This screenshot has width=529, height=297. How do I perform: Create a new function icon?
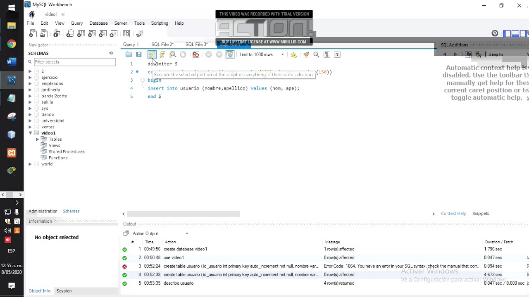coord(113,33)
